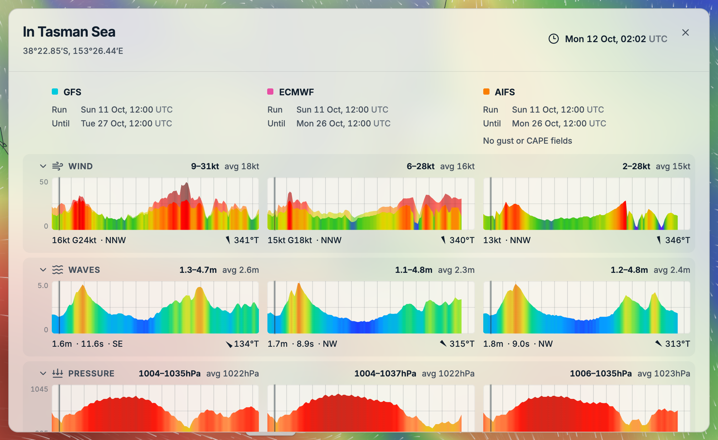The image size is (718, 440).
Task: Click GFS 'Tue 27 Oct, 12:00 UTC' until time
Action: (126, 123)
